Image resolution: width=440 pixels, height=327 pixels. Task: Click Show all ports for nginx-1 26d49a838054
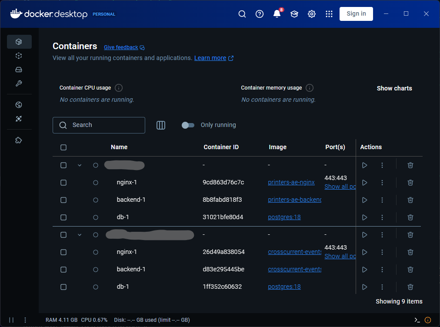pos(340,256)
